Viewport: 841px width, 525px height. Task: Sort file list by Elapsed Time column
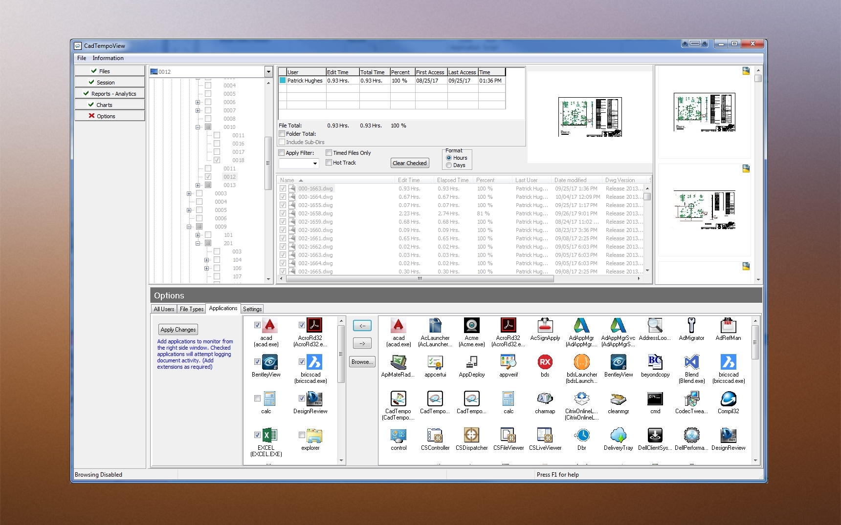tap(453, 180)
